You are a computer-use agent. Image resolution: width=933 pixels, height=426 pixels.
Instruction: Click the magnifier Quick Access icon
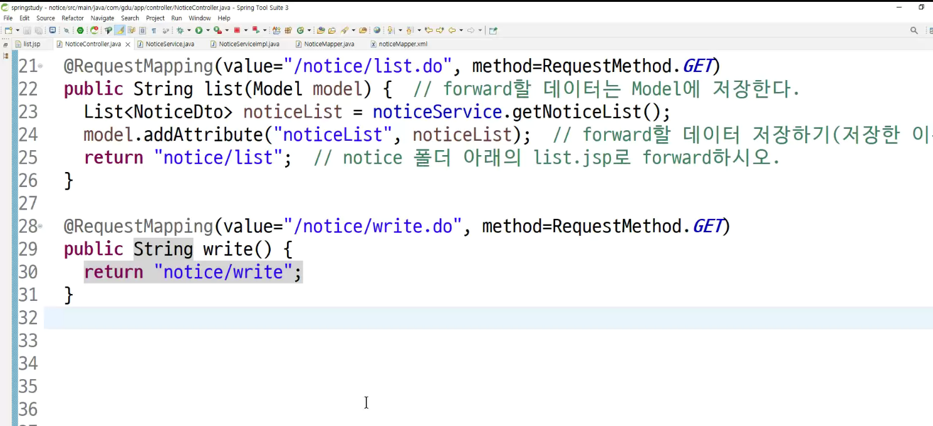coord(914,30)
